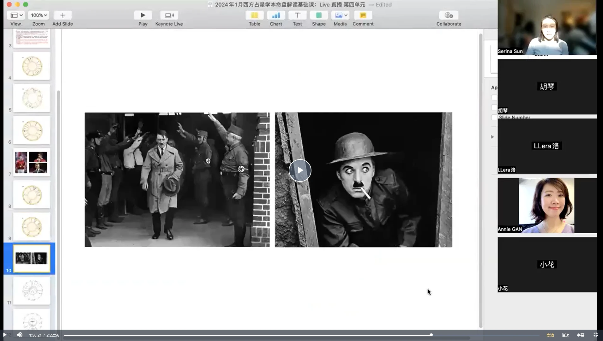Select slide 8 thumbnail
The height and width of the screenshot is (341, 603).
click(32, 194)
